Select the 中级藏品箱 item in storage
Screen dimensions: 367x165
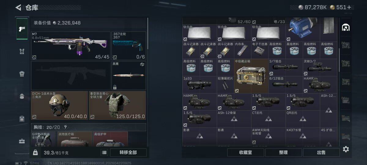251,76
